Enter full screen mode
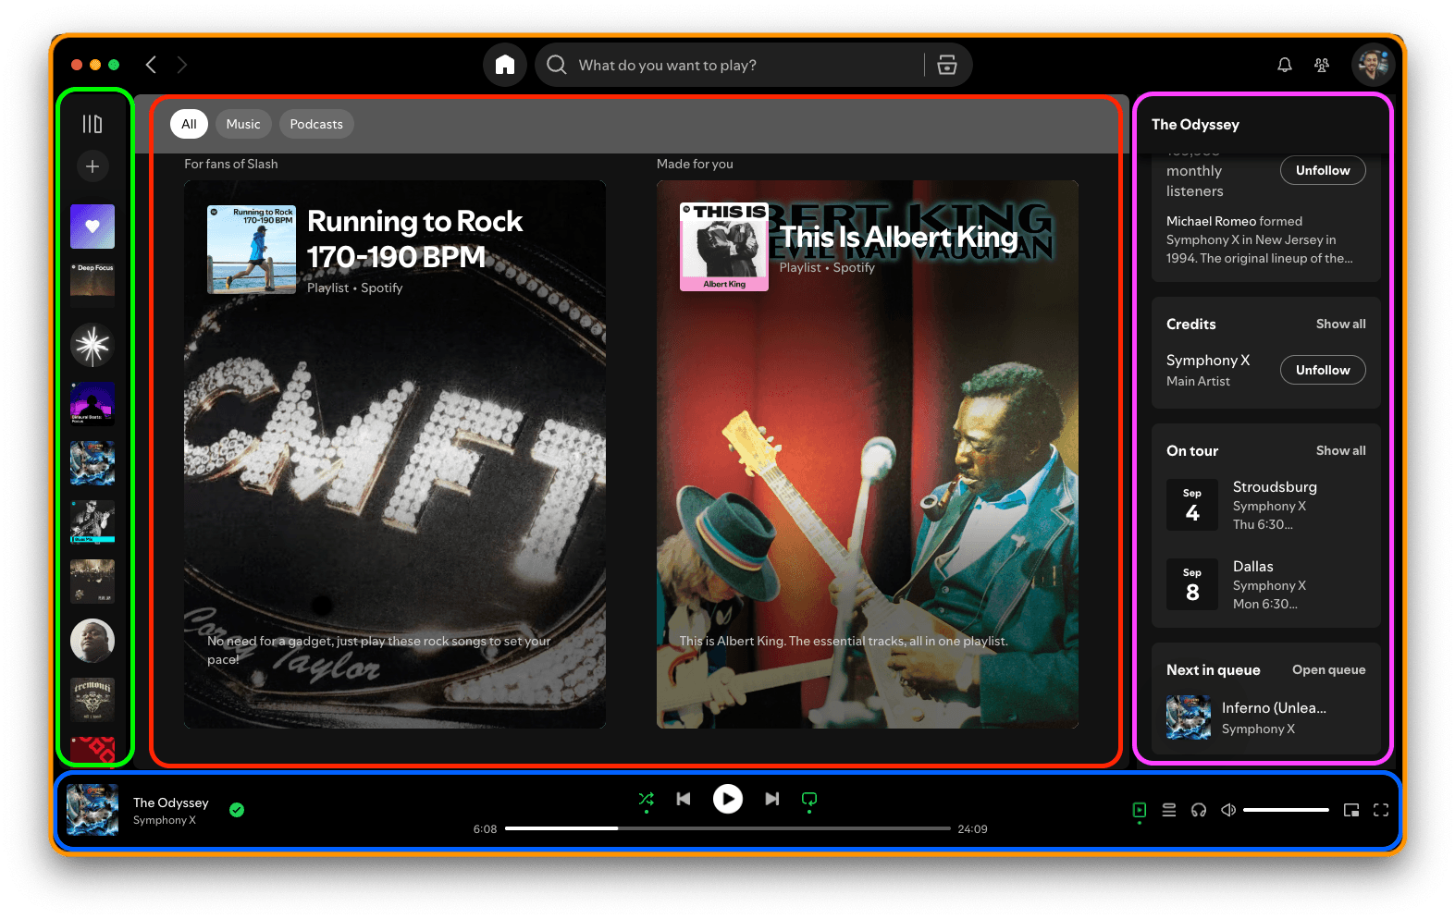The width and height of the screenshot is (1455, 919). [1381, 810]
